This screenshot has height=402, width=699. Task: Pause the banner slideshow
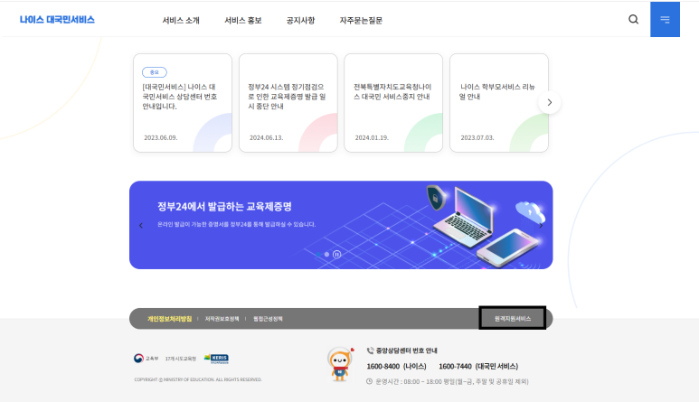(337, 254)
